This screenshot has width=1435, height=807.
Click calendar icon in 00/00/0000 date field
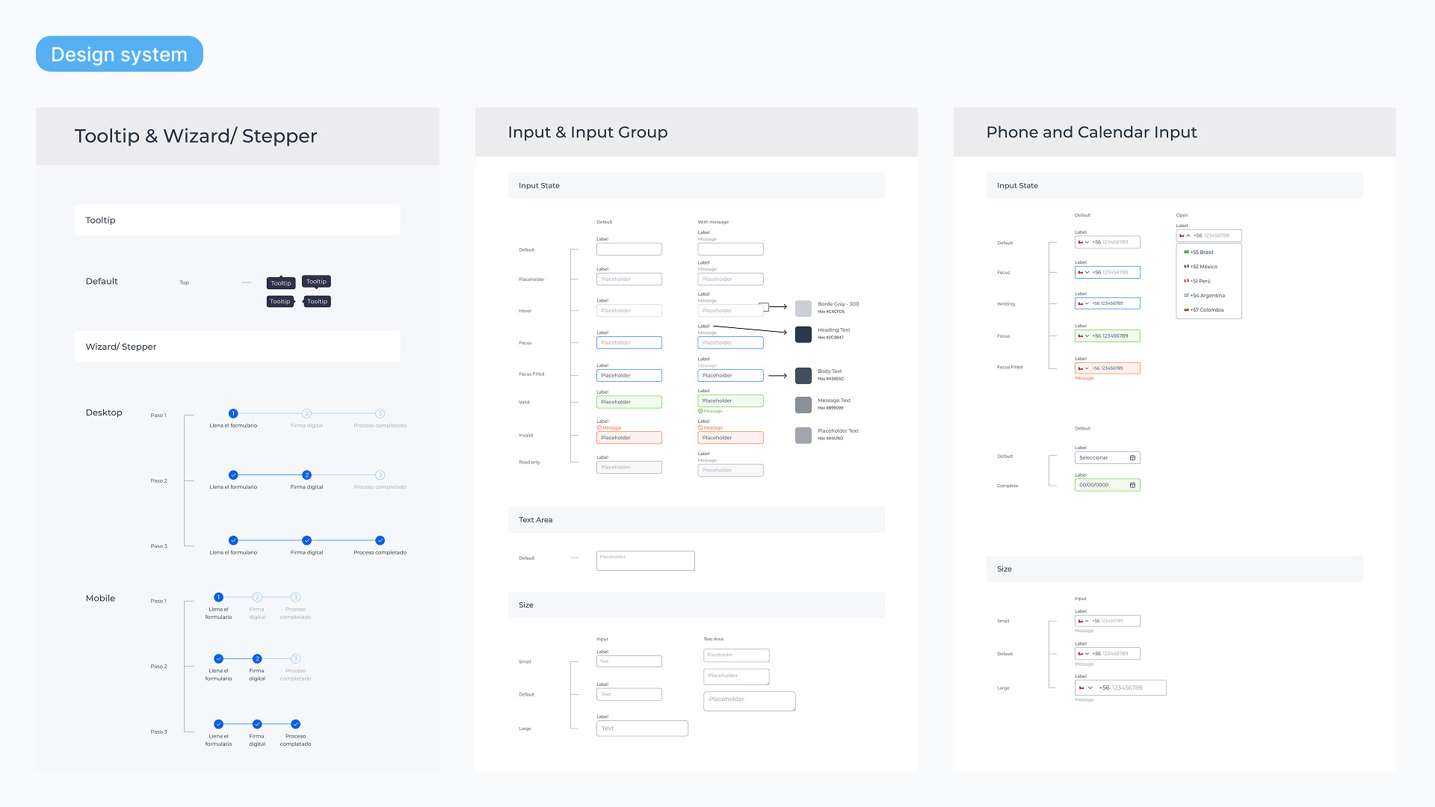pos(1132,485)
